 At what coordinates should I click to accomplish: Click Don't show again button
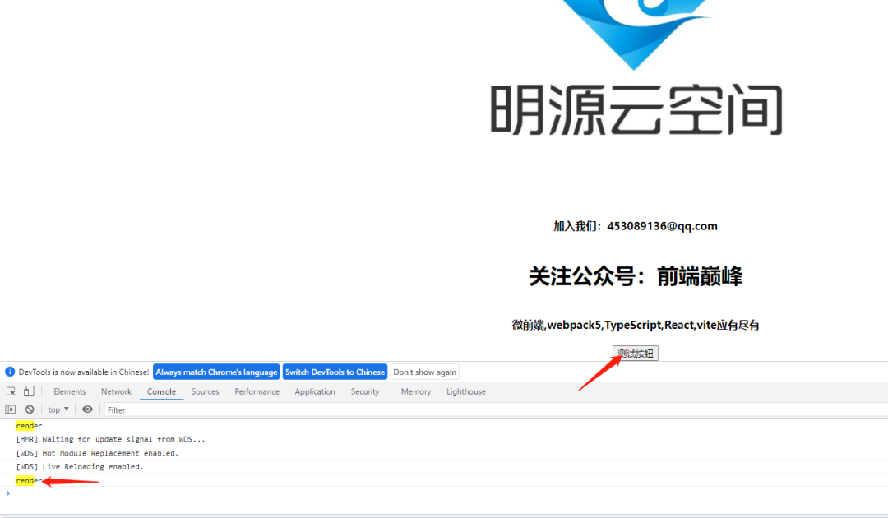point(425,372)
